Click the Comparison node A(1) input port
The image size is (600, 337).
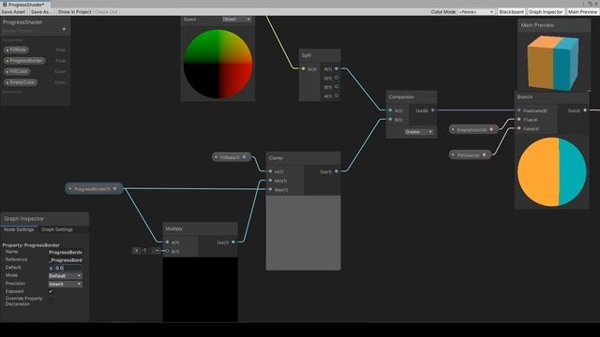[390, 110]
